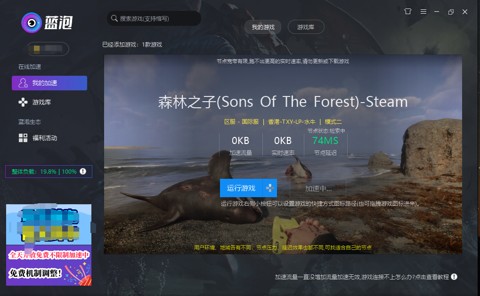Click the 蓝泡 logo icon

pos(31,23)
